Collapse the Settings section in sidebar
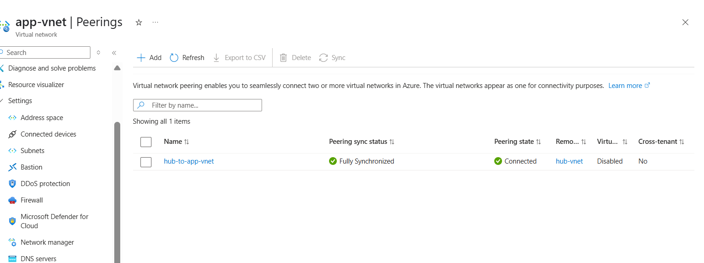This screenshot has width=704, height=263. [2, 101]
